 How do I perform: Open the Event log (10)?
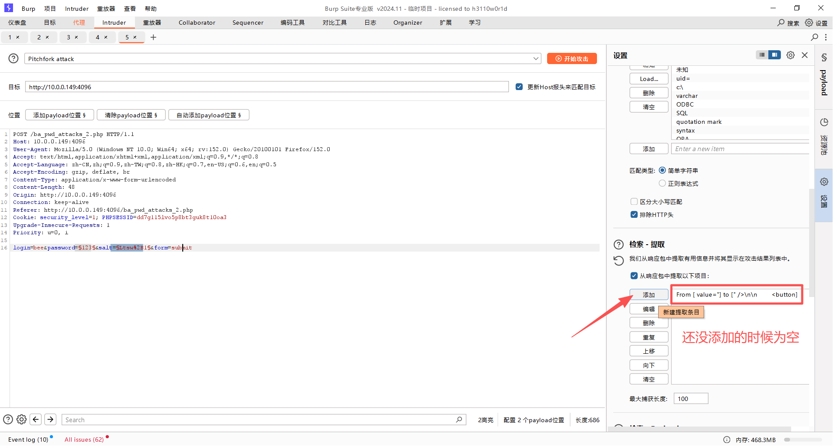point(28,440)
